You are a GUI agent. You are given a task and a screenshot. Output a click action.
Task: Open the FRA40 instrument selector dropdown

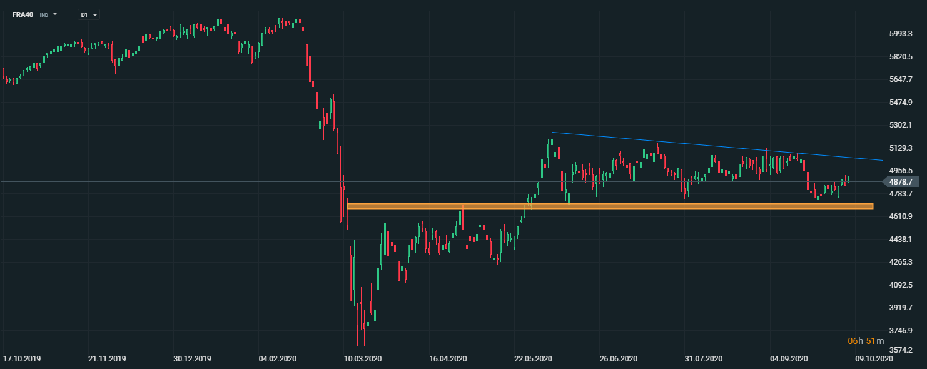[x=34, y=14]
